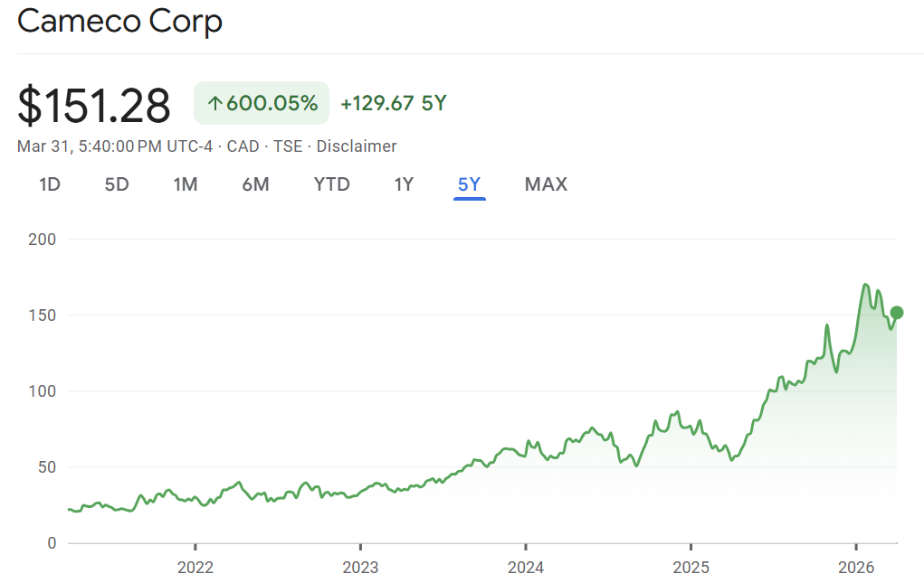Show the 6M price history
The height and width of the screenshot is (583, 924).
point(255,184)
